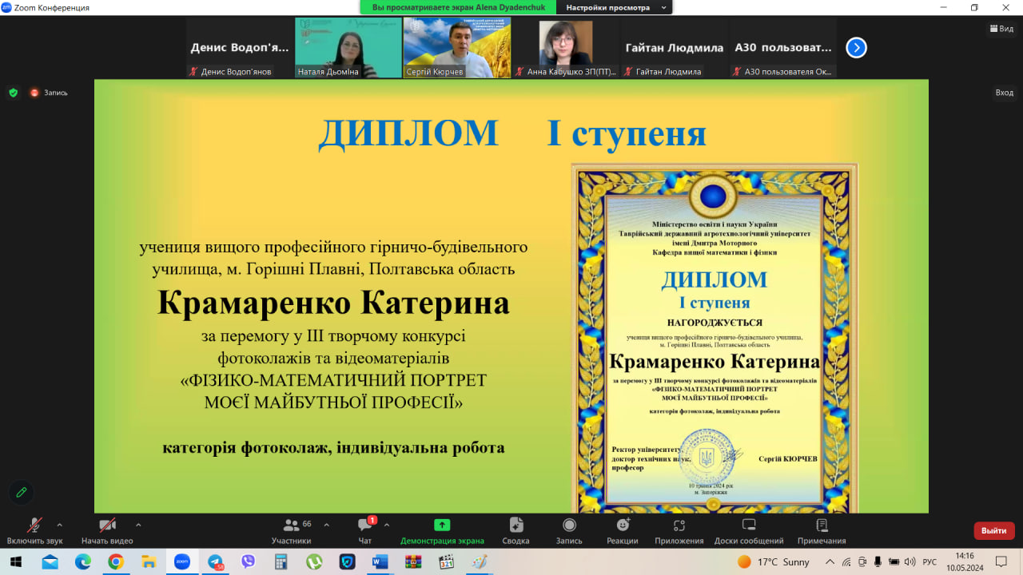Select Денис Водоп'янов participant tile

tap(240, 48)
